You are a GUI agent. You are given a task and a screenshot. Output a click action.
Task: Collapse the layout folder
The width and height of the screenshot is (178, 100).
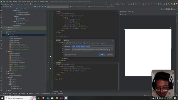[6, 51]
